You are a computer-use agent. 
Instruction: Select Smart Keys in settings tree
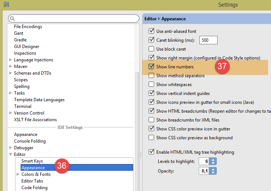pyautogui.click(x=32, y=161)
